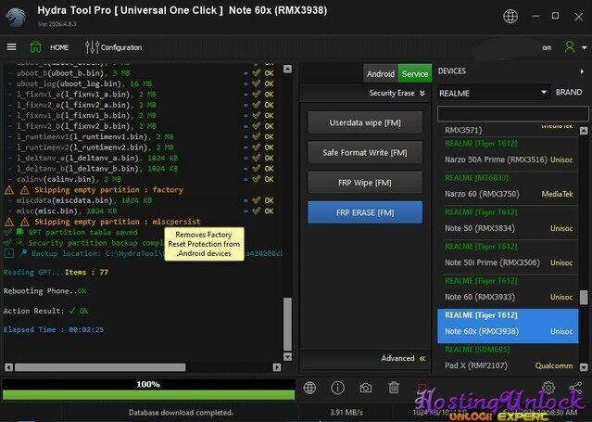Click the device search input field
The height and width of the screenshot is (422, 592).
[x=512, y=114]
